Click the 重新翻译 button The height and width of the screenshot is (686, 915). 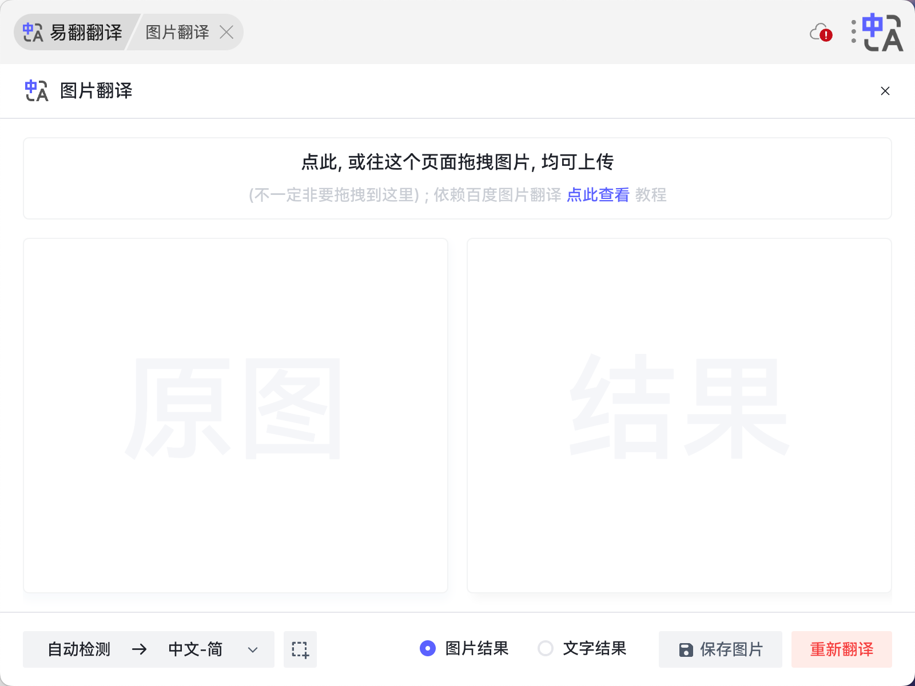841,649
